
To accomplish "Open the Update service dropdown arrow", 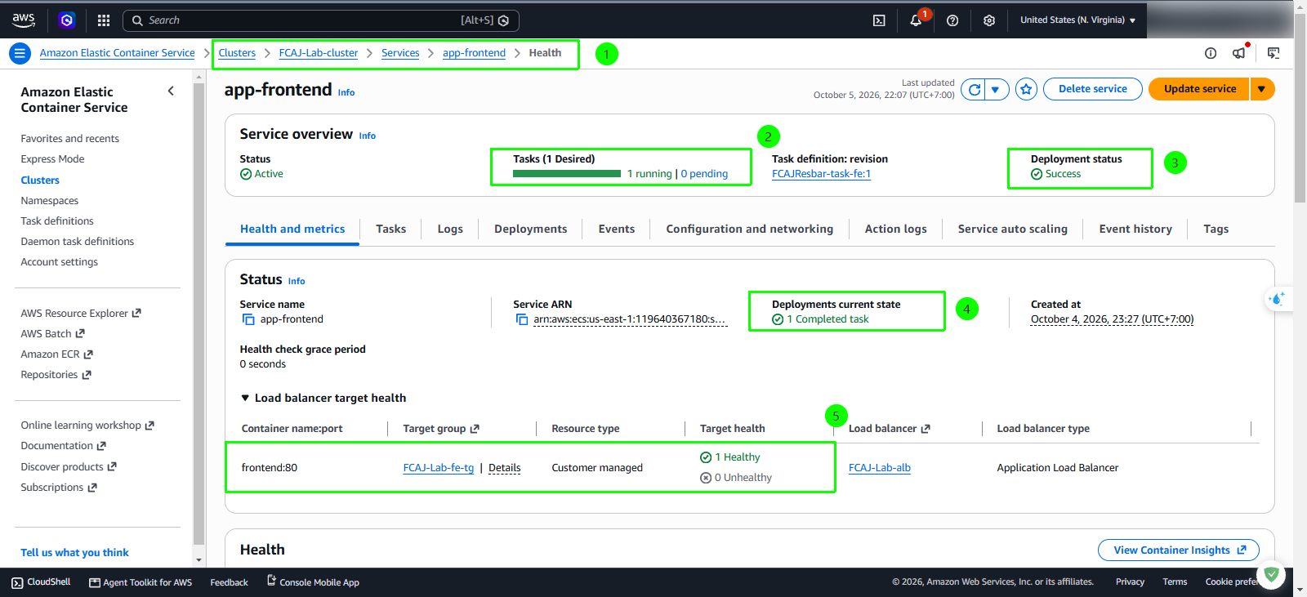I will tap(1262, 89).
